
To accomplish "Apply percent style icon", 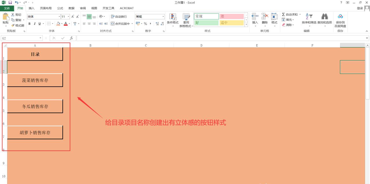I will 145,24.
